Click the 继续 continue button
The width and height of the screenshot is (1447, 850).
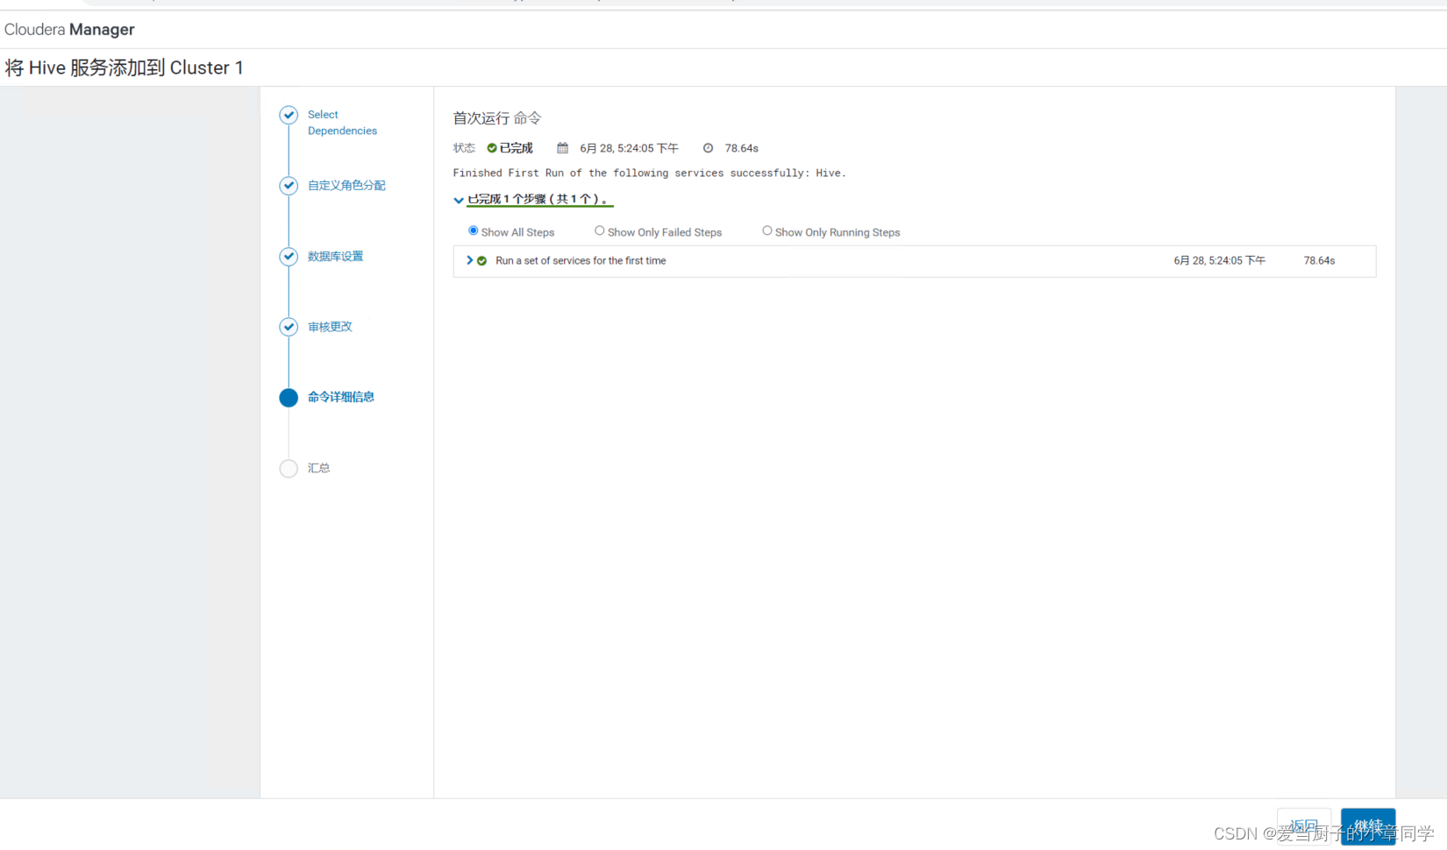pos(1368,826)
